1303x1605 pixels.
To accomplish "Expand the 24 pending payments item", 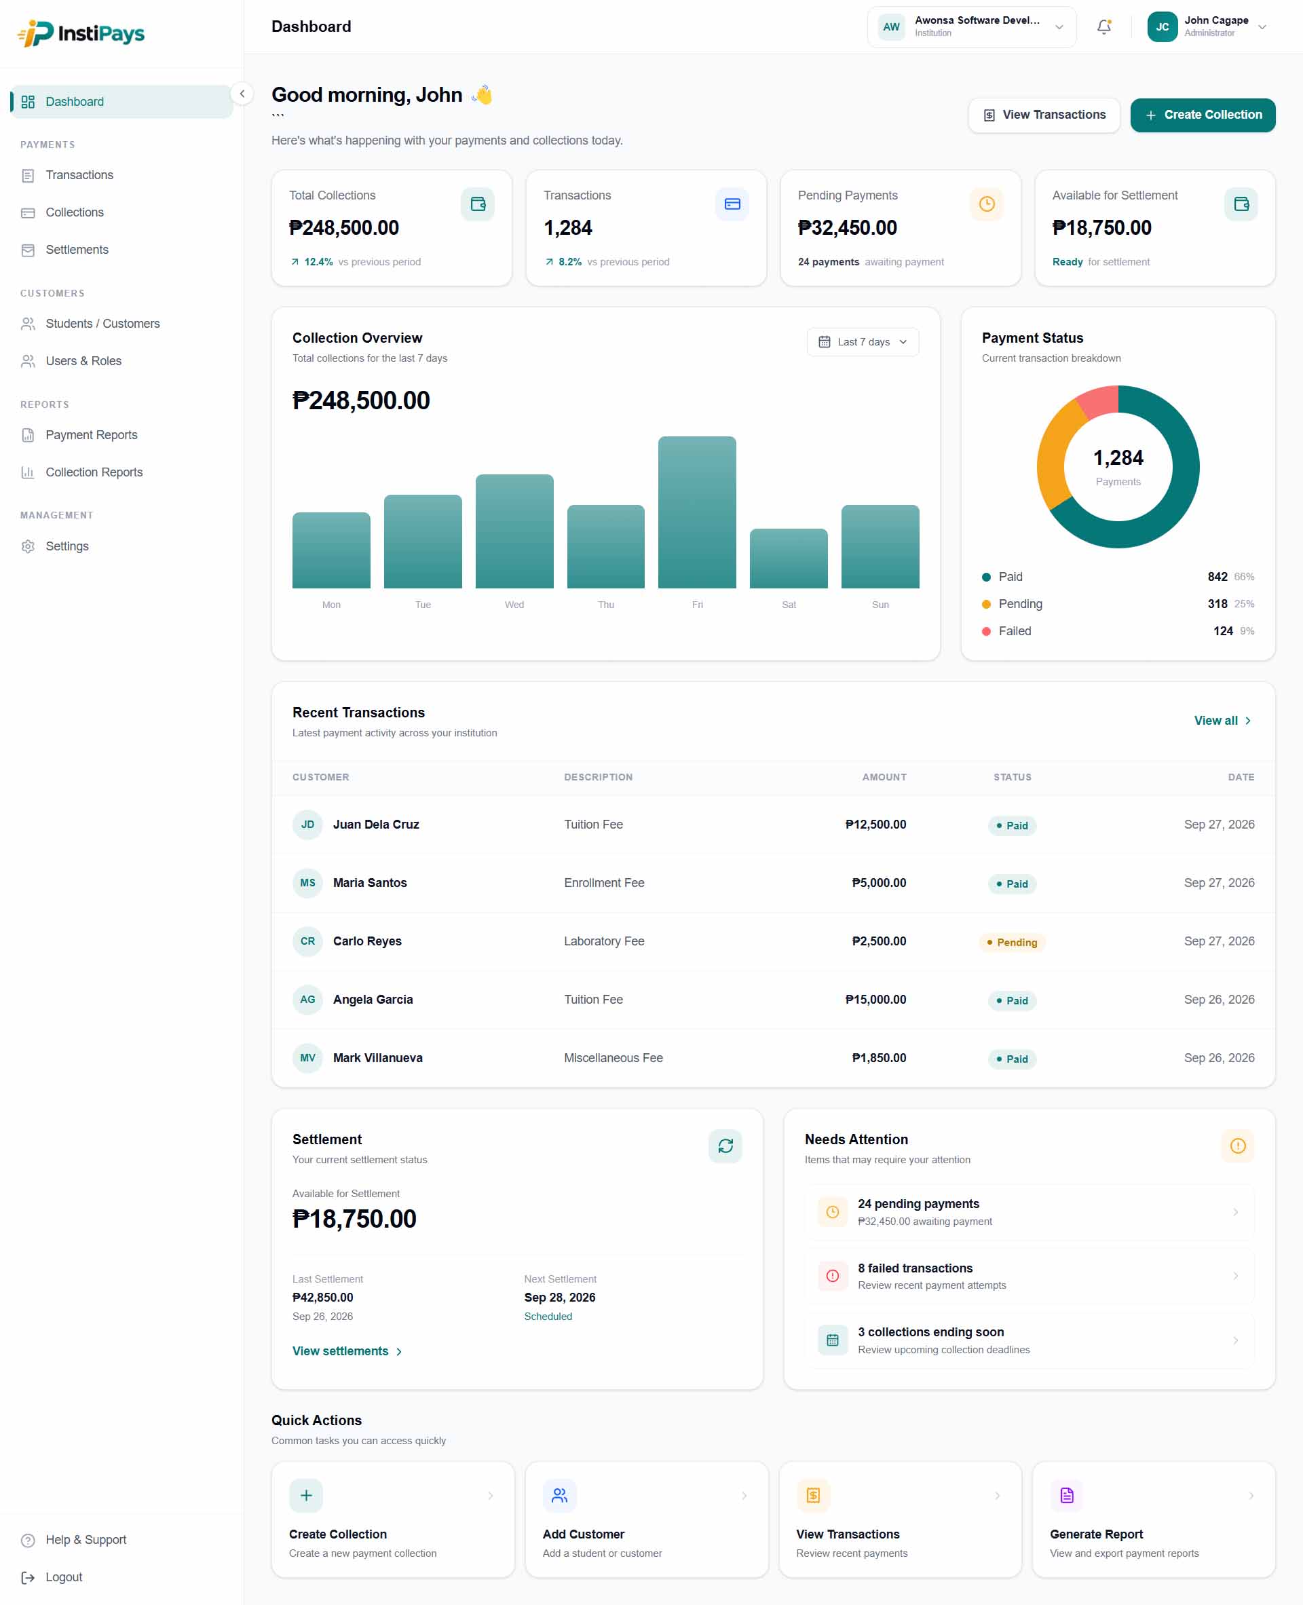I will coord(1029,1211).
